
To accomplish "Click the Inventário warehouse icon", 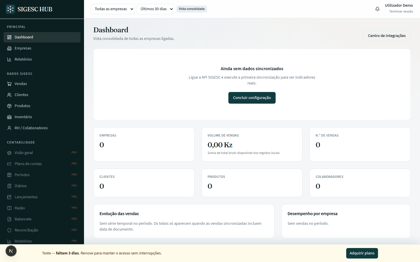I will coord(9,117).
